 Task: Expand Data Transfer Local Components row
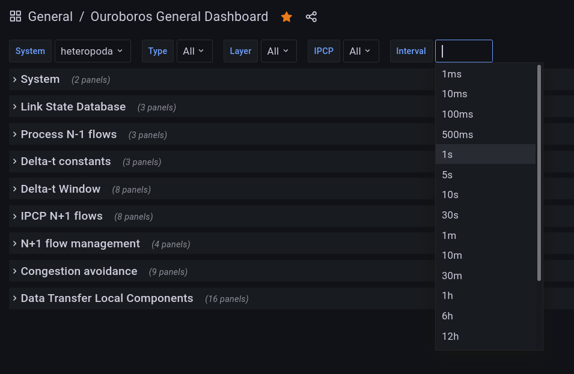pyautogui.click(x=106, y=298)
